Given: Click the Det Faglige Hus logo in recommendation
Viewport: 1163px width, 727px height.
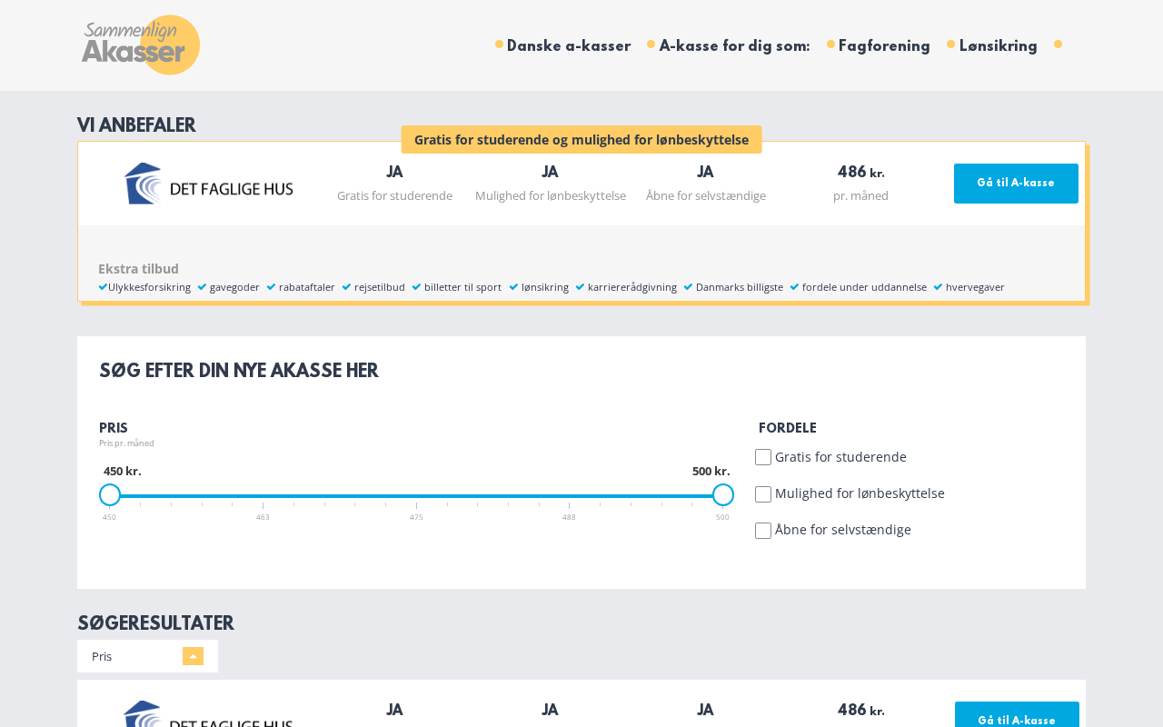Looking at the screenshot, I should coord(209,184).
